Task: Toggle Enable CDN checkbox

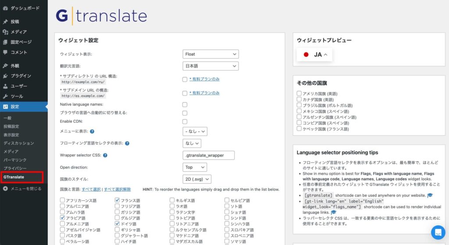Action: point(185,122)
